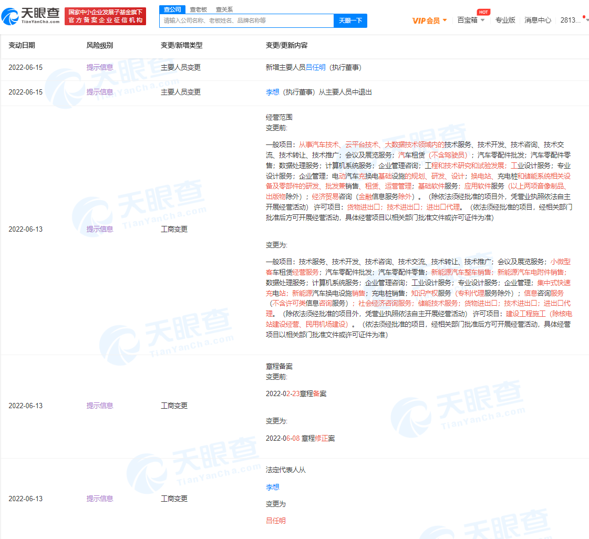Open 提示信息 in the 李想 退出 row

click(x=99, y=92)
